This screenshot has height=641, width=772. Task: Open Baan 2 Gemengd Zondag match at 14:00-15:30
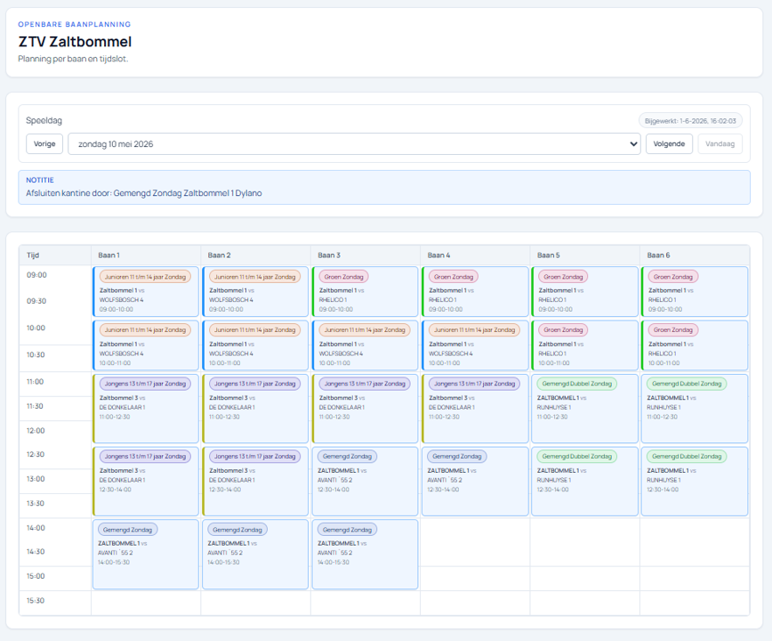coord(255,555)
